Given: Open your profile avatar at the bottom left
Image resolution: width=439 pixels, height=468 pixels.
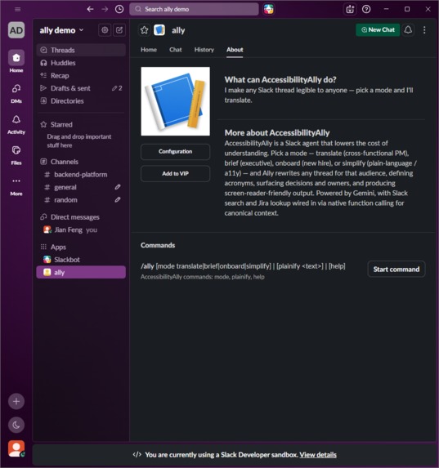Looking at the screenshot, I should [16, 448].
